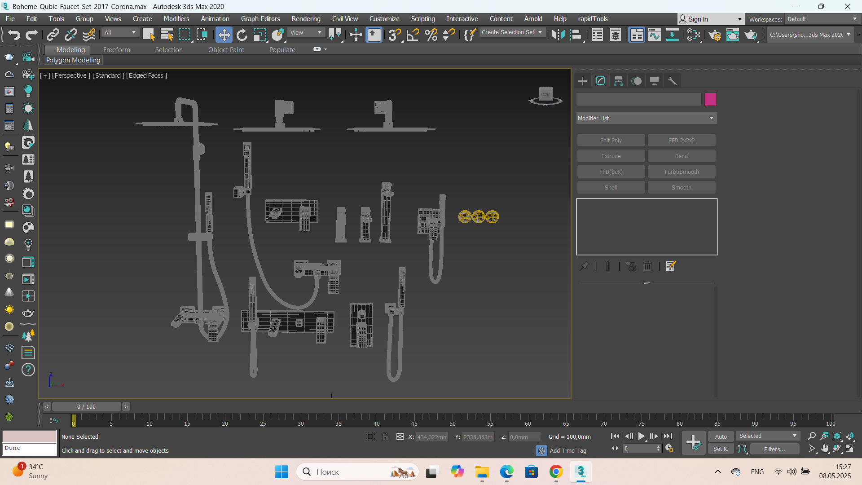Toggle Set Key mode button
Image resolution: width=862 pixels, height=485 pixels.
pyautogui.click(x=721, y=449)
